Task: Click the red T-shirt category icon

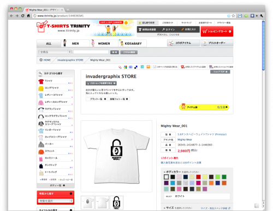Action: [41, 81]
